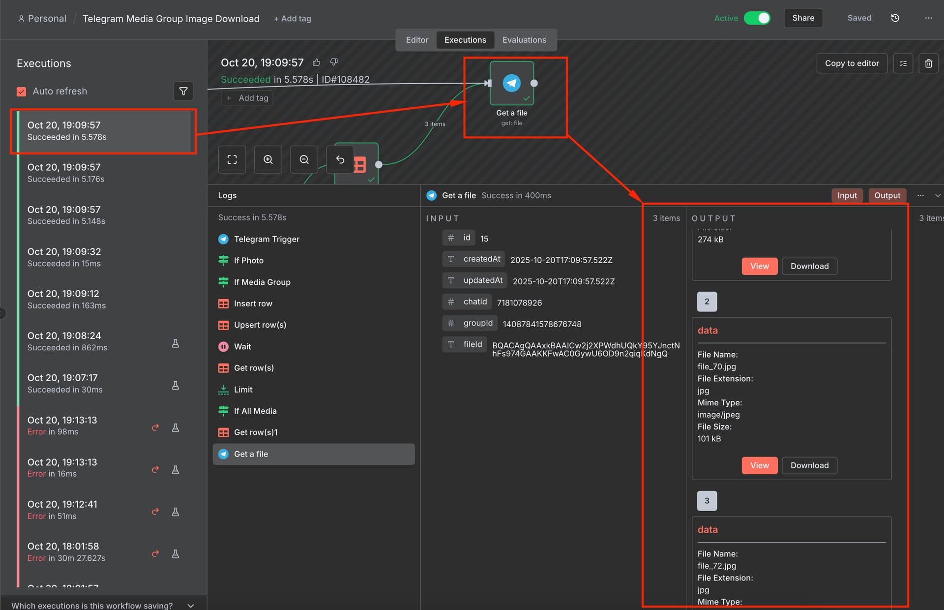Uncheck the Auto refresh checkbox
Image resolution: width=944 pixels, height=610 pixels.
22,91
